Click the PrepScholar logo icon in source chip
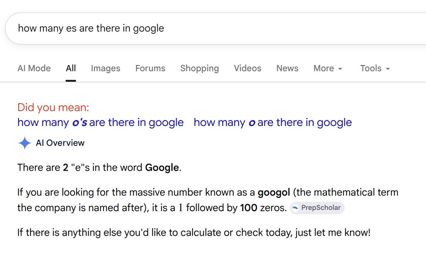This screenshot has width=426, height=269. tap(296, 208)
